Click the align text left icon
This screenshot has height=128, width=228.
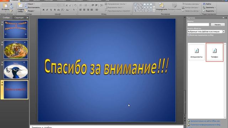81,10
